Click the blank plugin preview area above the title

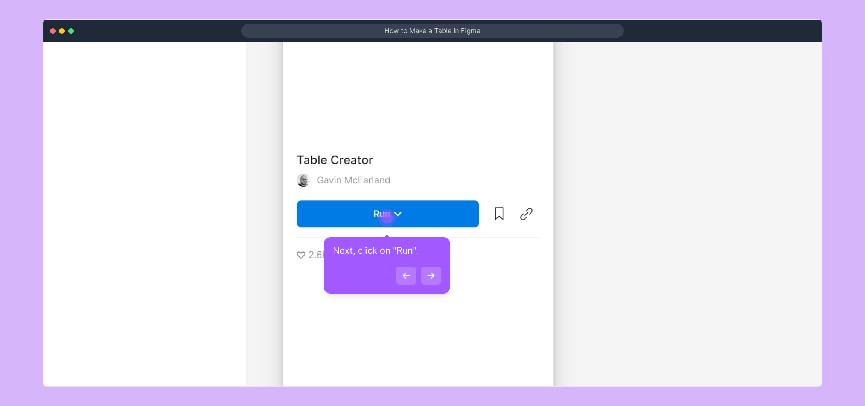418,94
